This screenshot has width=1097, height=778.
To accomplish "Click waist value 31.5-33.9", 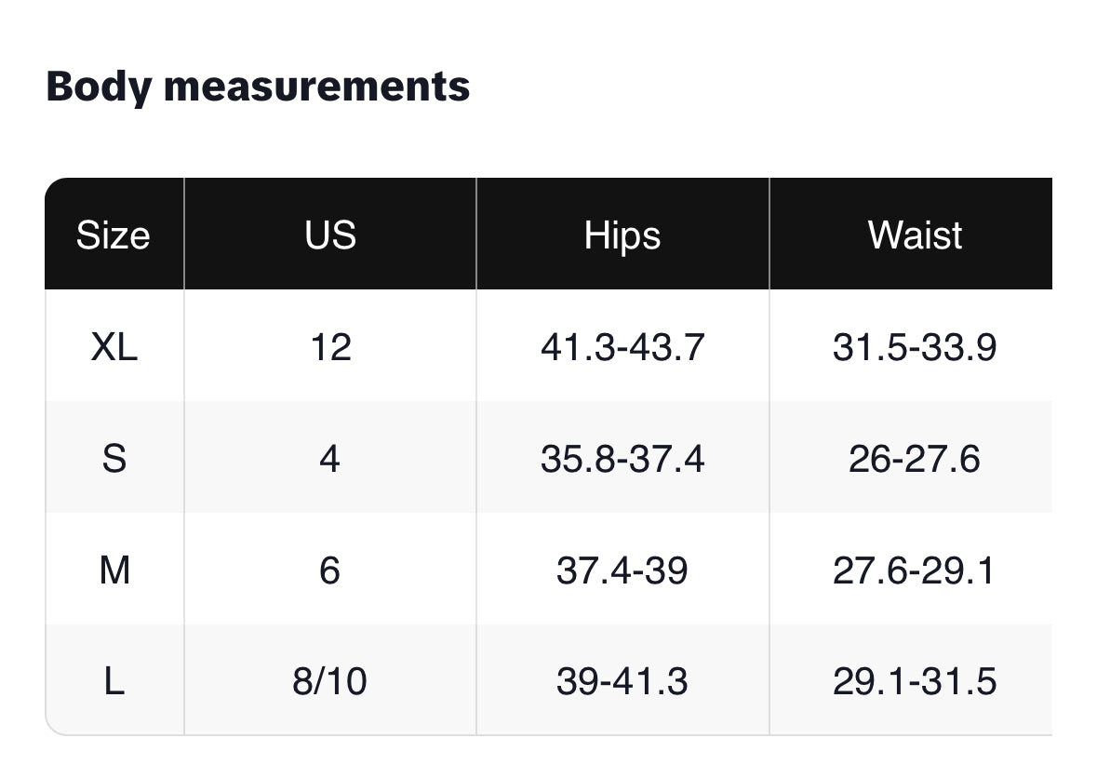I will (x=915, y=347).
